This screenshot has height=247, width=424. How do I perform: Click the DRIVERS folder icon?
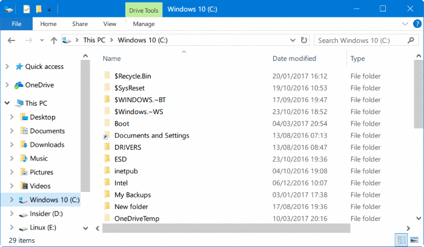click(107, 147)
